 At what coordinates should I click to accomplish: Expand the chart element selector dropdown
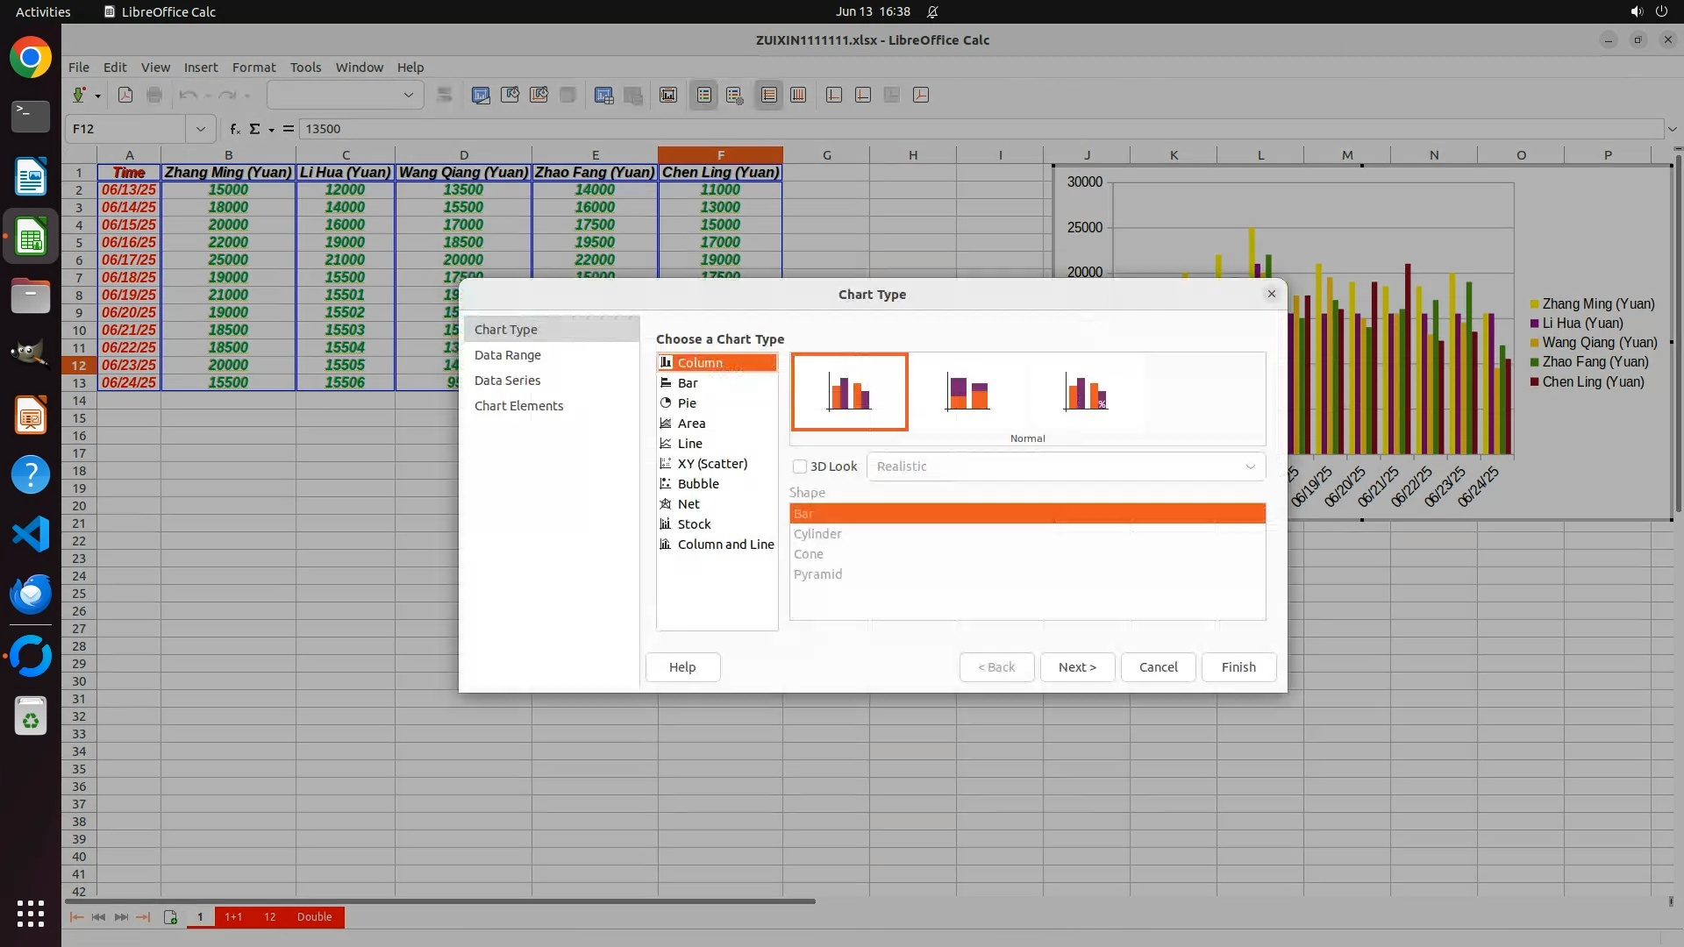(x=408, y=95)
